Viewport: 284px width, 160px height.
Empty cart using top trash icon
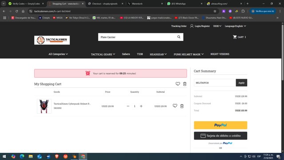(185, 84)
